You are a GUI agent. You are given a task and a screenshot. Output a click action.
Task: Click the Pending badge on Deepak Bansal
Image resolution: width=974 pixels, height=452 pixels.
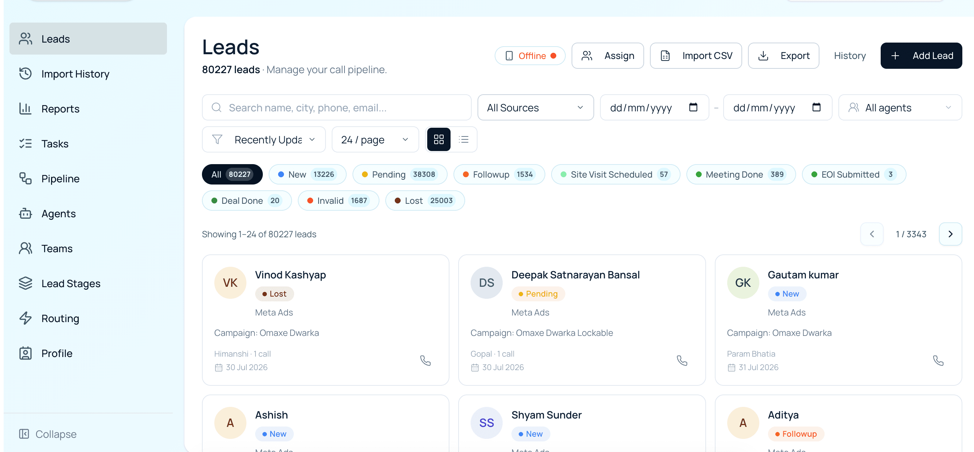pos(538,294)
